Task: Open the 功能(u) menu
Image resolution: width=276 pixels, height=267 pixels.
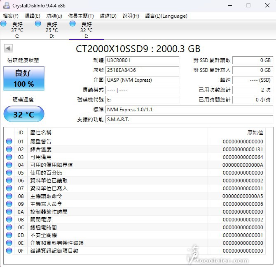Action: [54, 16]
